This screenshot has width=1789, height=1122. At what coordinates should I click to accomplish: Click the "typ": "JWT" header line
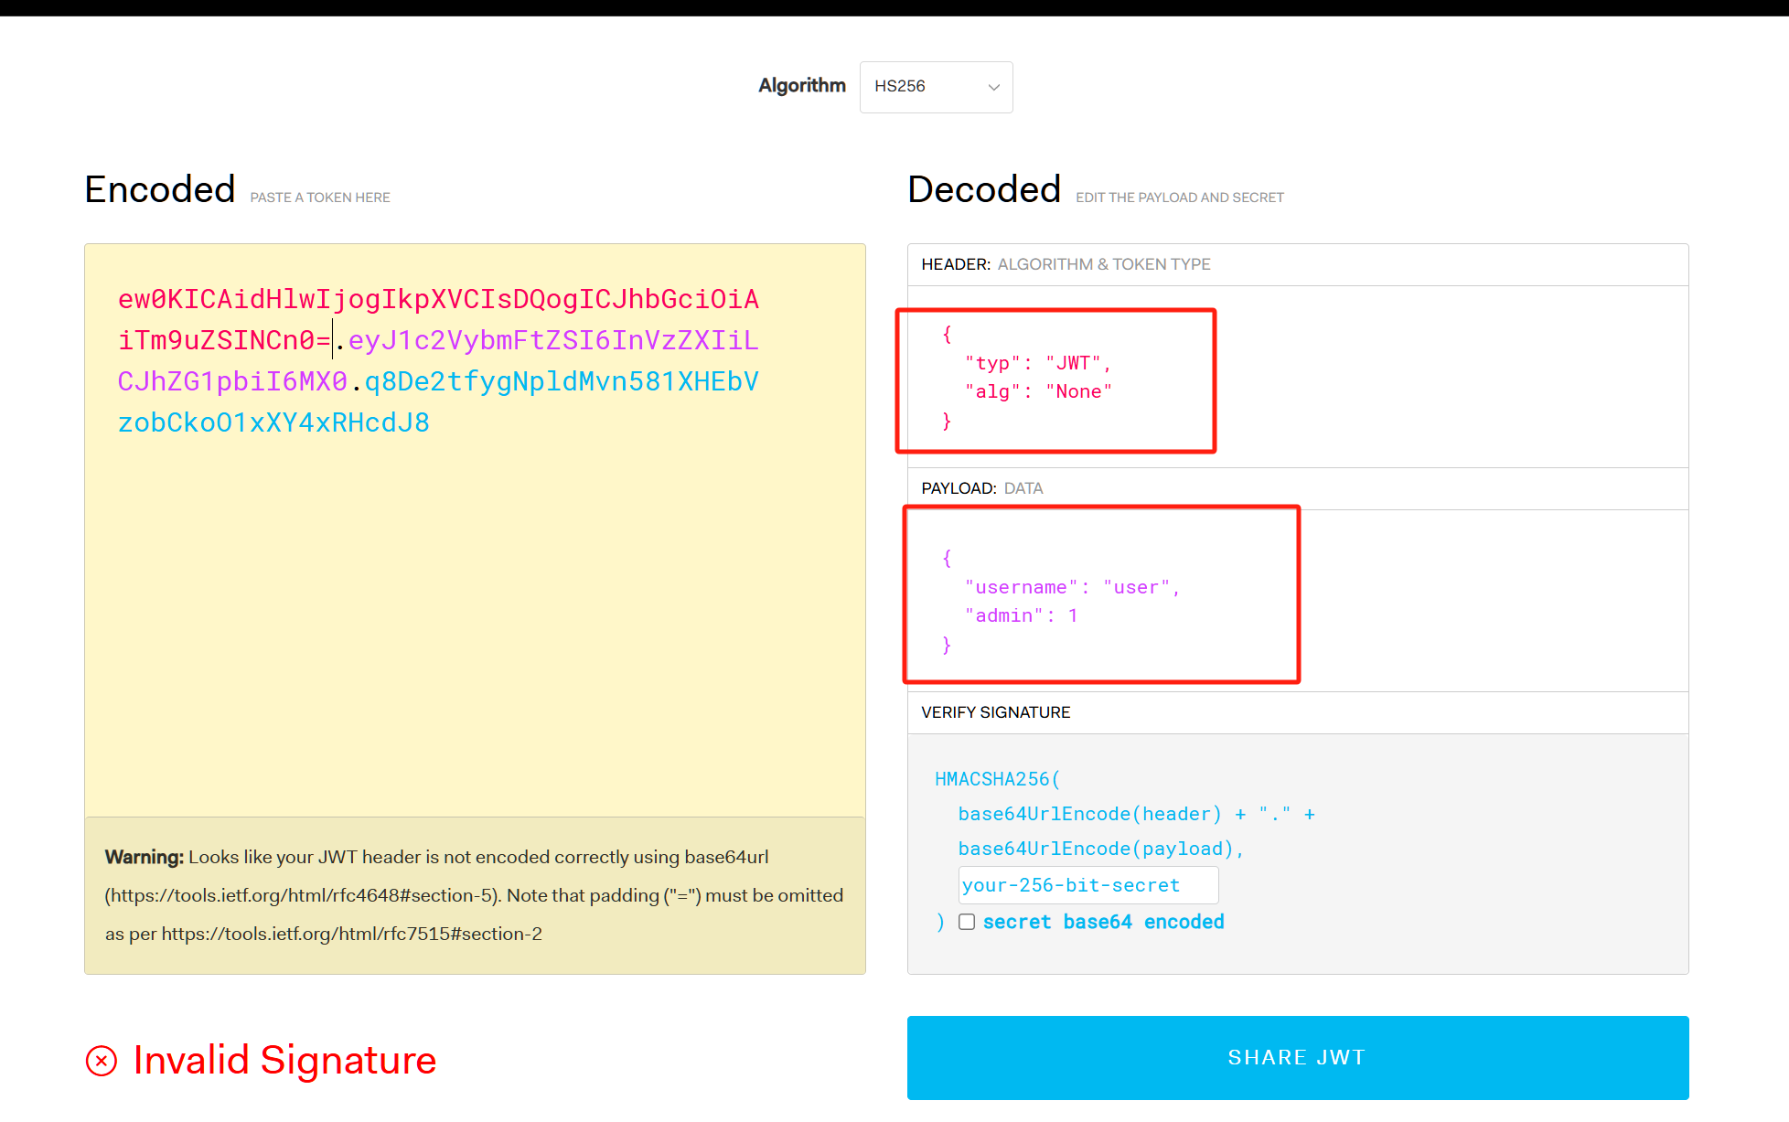(x=1037, y=364)
